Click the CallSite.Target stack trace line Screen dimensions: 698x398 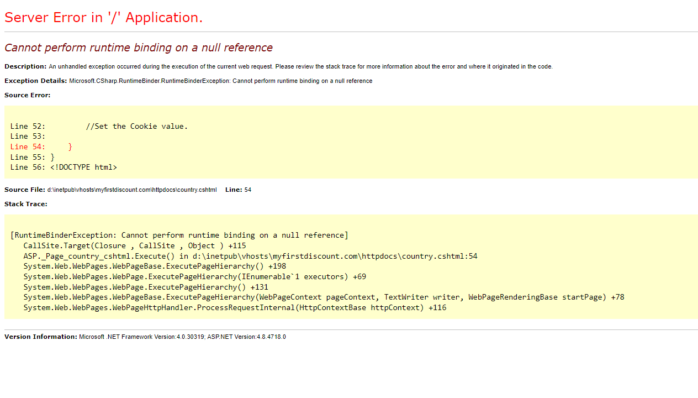click(x=134, y=245)
